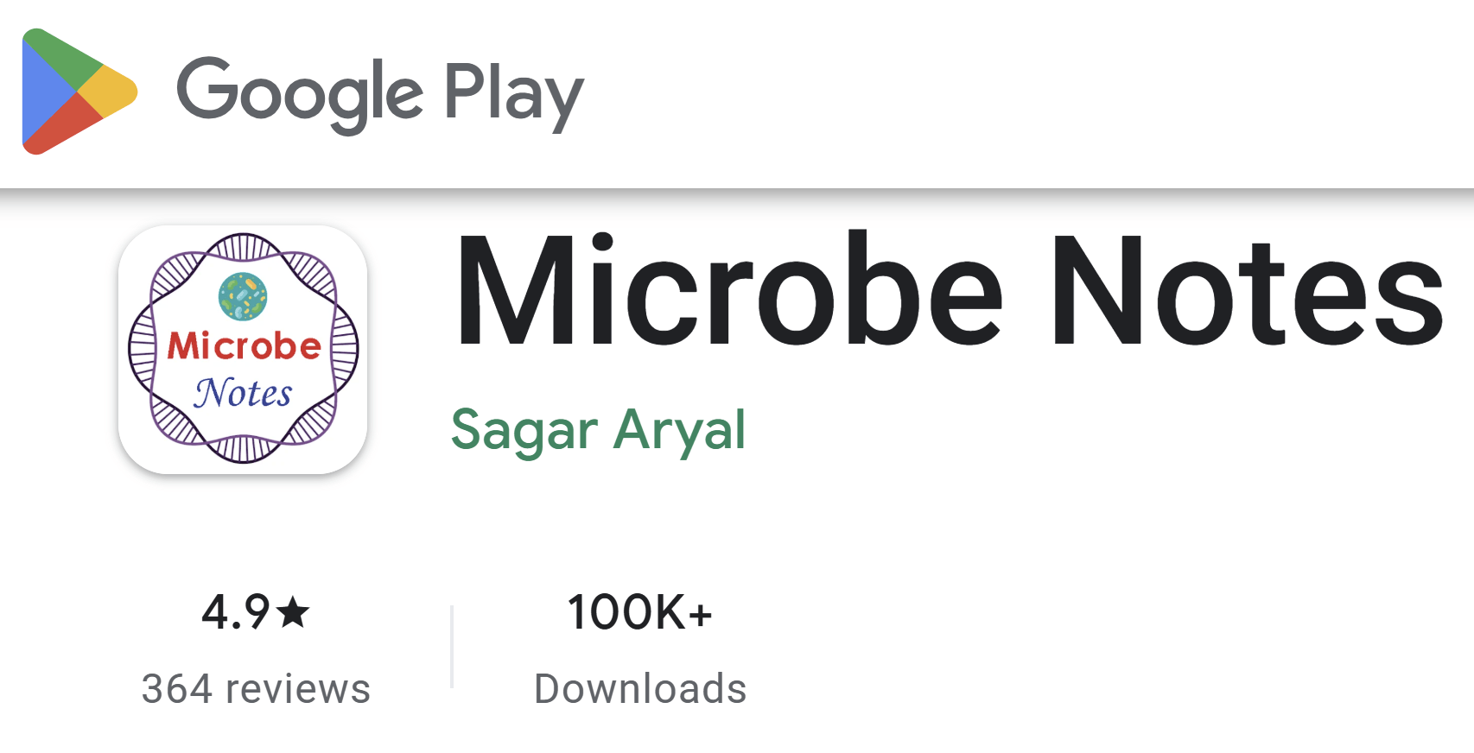
Task: Click the word "Notes" in the large title
Action: [x=1245, y=291]
